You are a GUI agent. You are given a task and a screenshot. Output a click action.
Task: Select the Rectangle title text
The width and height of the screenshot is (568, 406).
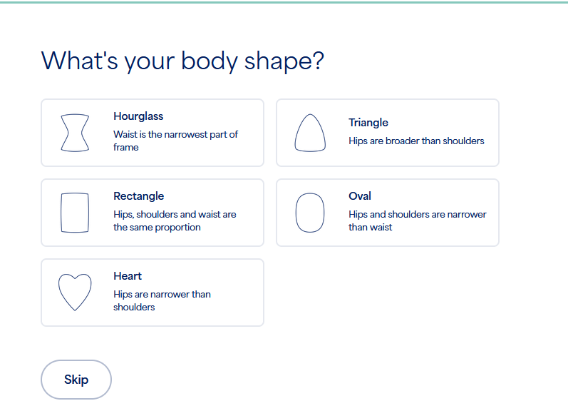(139, 196)
